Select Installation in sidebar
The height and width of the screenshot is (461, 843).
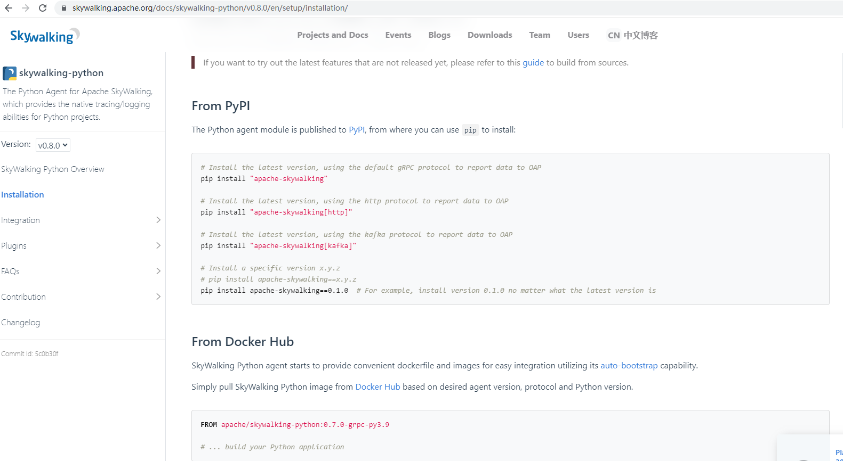(x=22, y=195)
